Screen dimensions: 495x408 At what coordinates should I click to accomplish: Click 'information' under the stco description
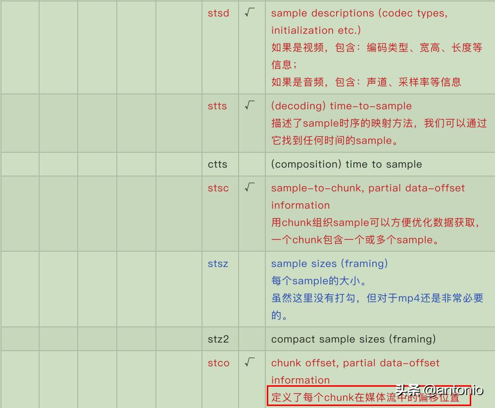coord(300,380)
